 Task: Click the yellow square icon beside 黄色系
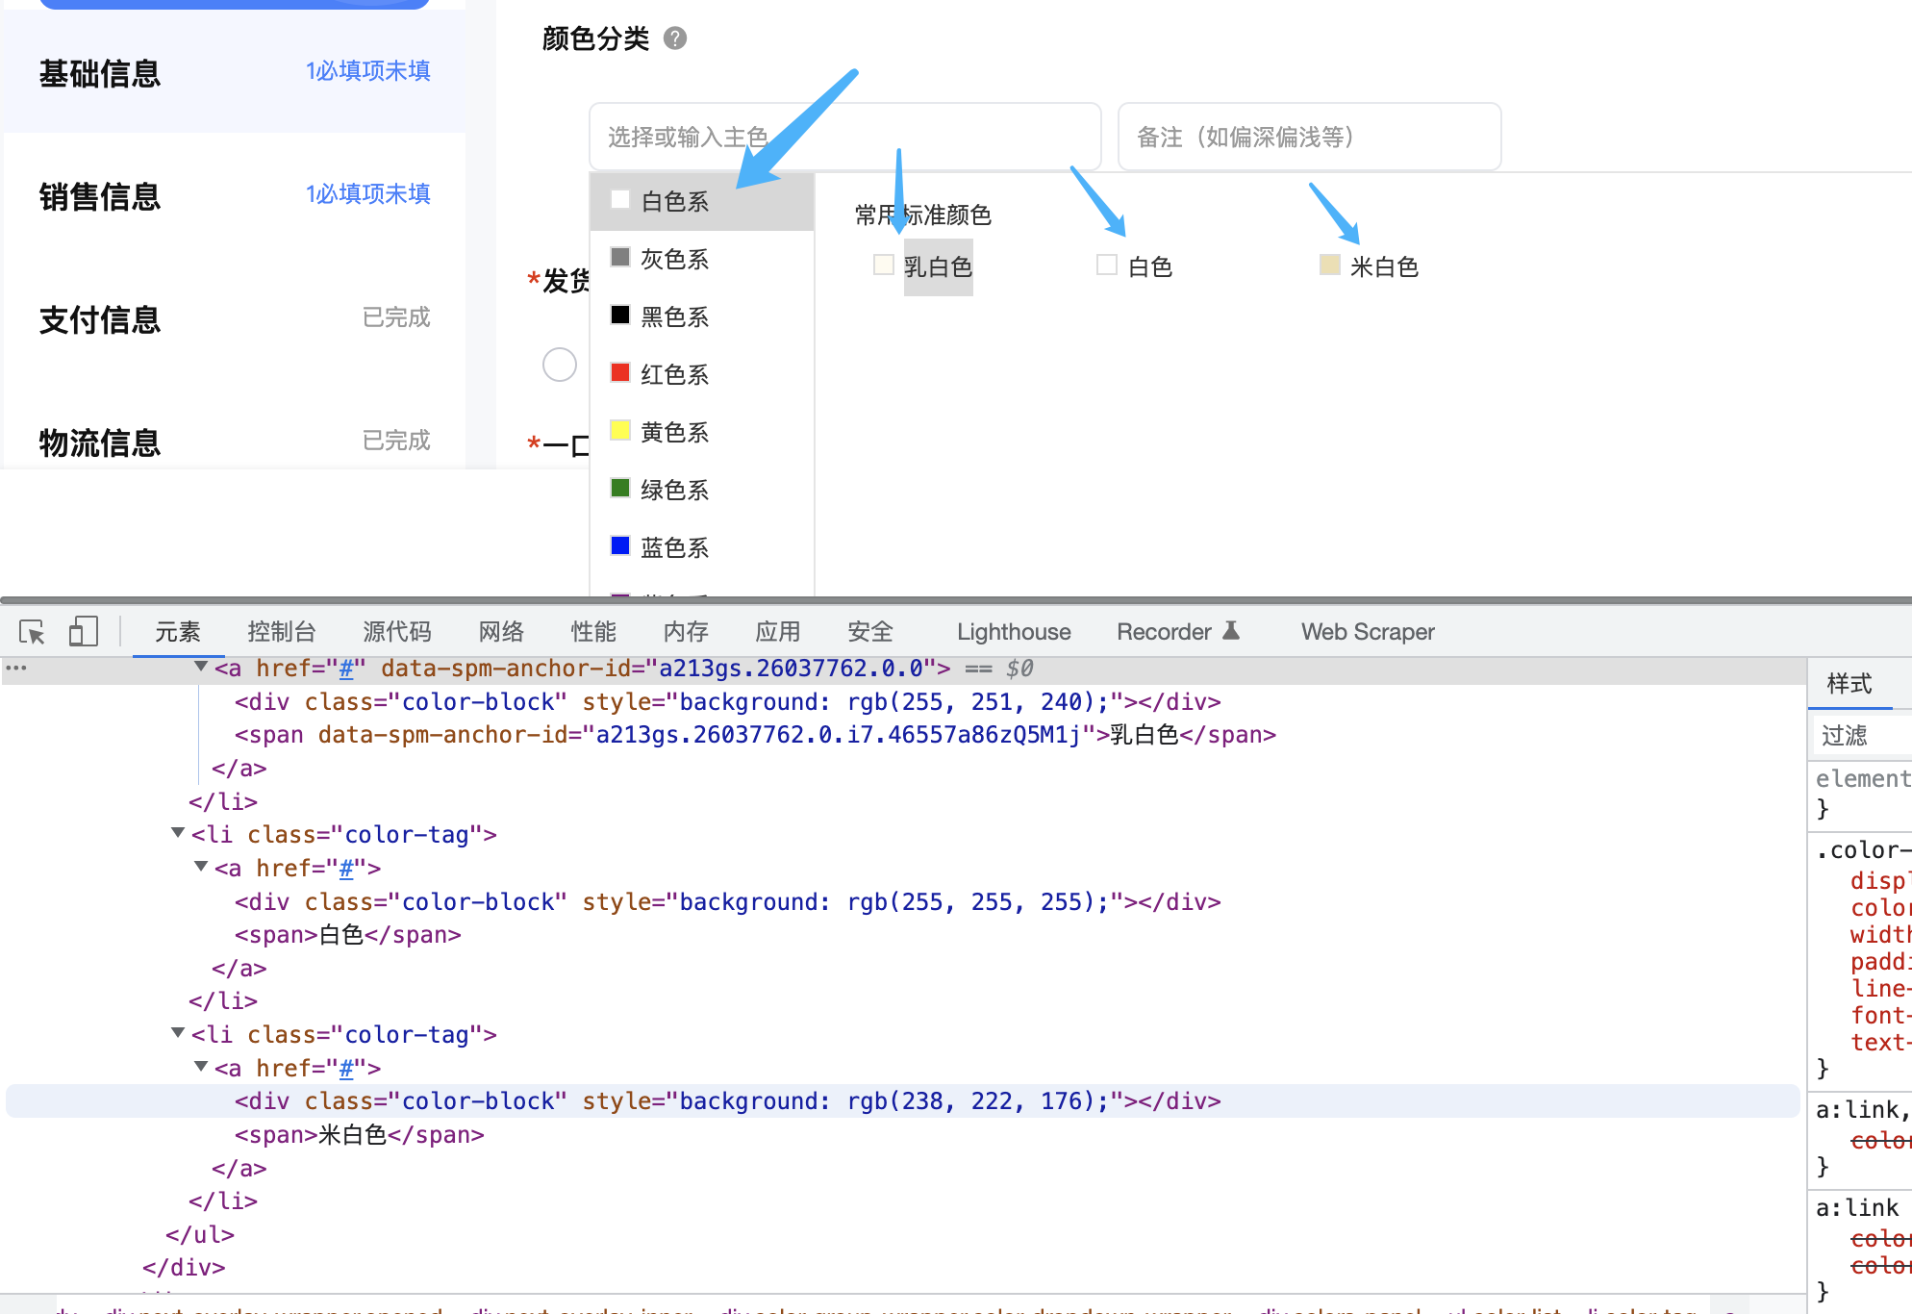[620, 430]
